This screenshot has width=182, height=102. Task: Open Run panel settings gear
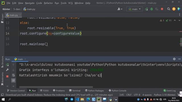point(174,59)
